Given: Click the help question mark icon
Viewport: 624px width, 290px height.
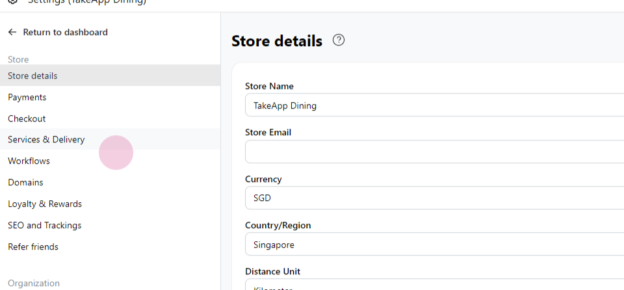Looking at the screenshot, I should [x=339, y=40].
